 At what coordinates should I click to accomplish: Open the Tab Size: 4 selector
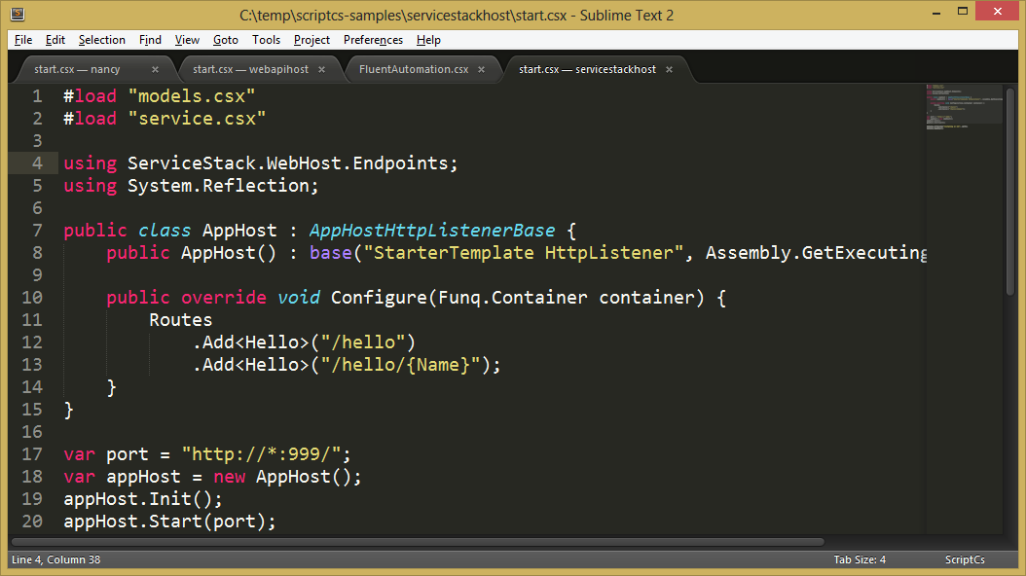click(x=860, y=559)
